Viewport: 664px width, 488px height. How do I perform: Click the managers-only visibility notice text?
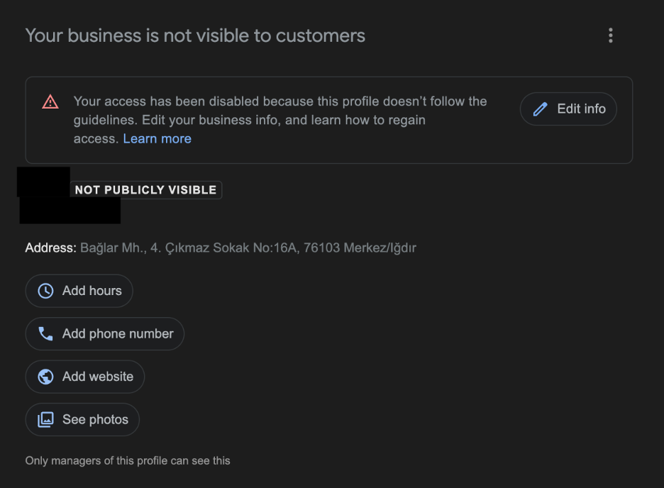tap(127, 460)
